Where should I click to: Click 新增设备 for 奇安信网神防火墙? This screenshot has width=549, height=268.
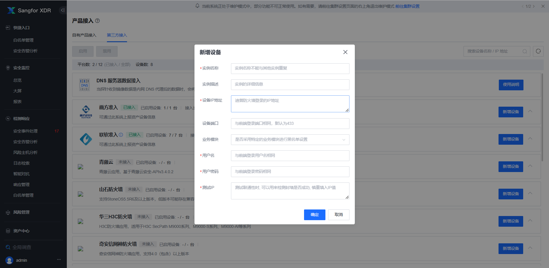tap(511, 249)
